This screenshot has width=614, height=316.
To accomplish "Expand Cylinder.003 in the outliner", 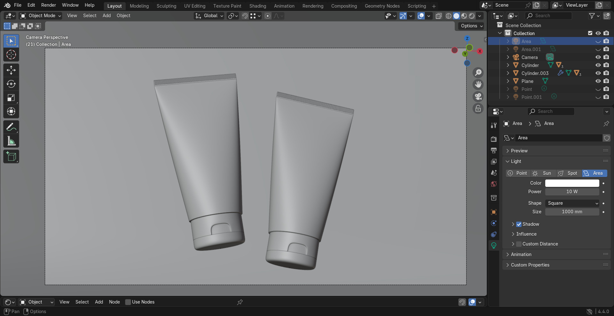I will coord(508,73).
